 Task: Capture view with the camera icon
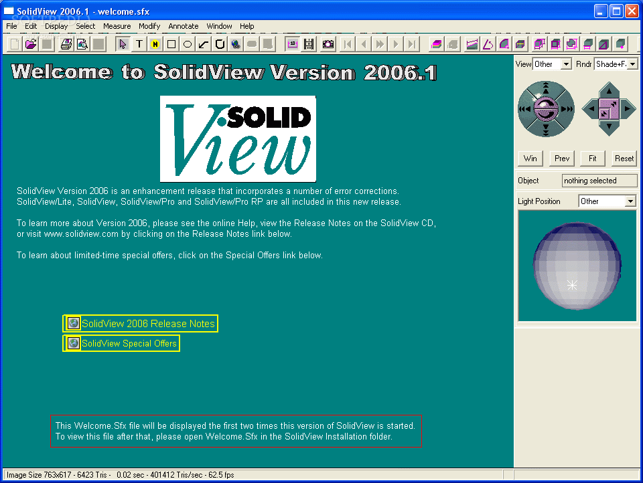coord(328,44)
